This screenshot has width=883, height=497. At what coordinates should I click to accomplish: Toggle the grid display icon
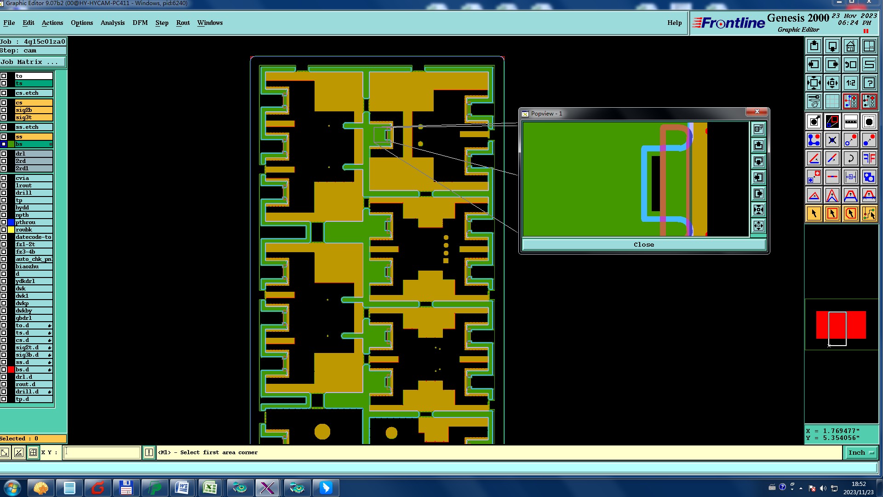pos(832,101)
